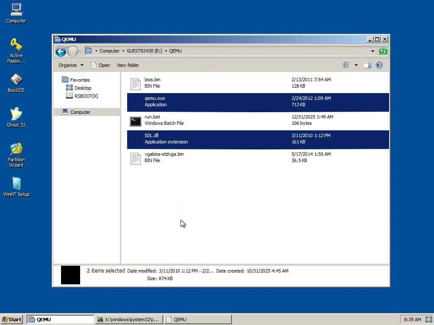Select the run.bat file name
This screenshot has height=325, width=434.
click(x=152, y=117)
